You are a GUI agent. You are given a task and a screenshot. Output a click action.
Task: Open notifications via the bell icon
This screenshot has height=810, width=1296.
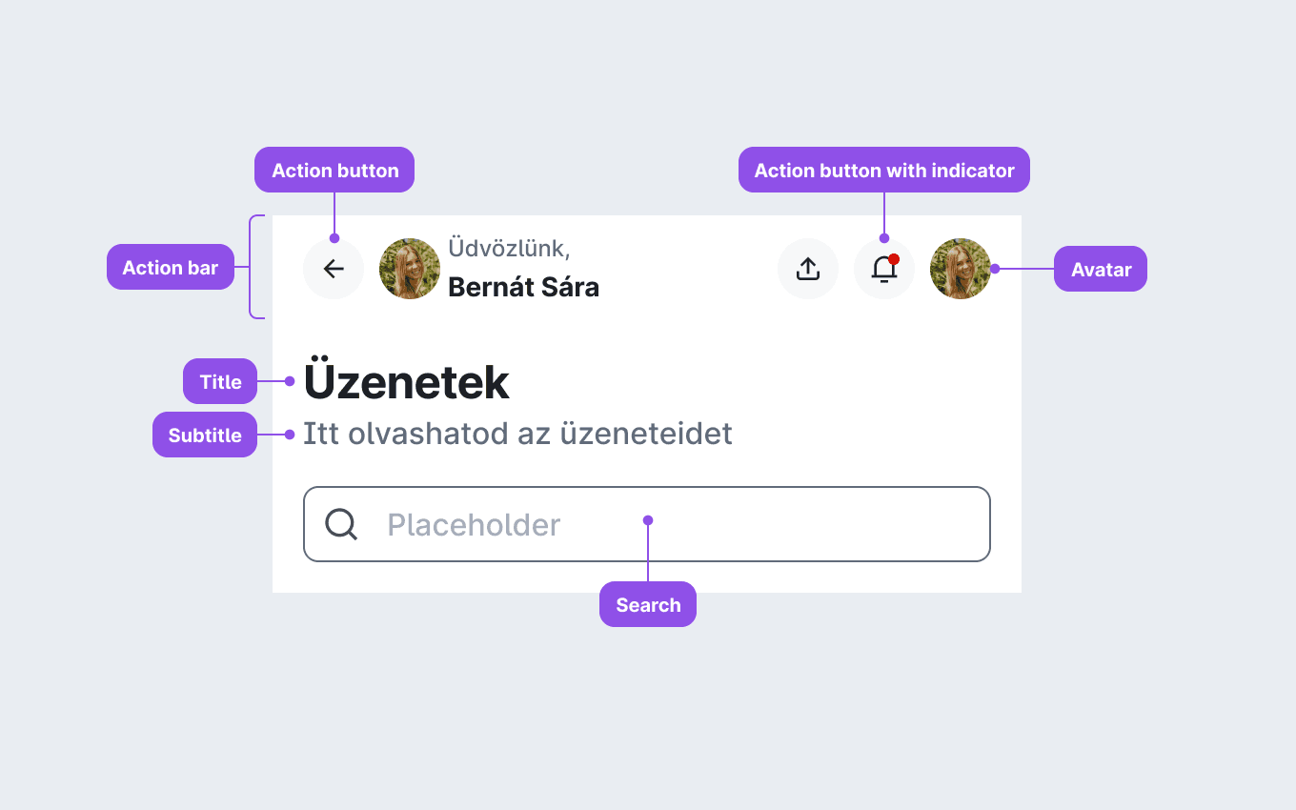click(x=884, y=269)
